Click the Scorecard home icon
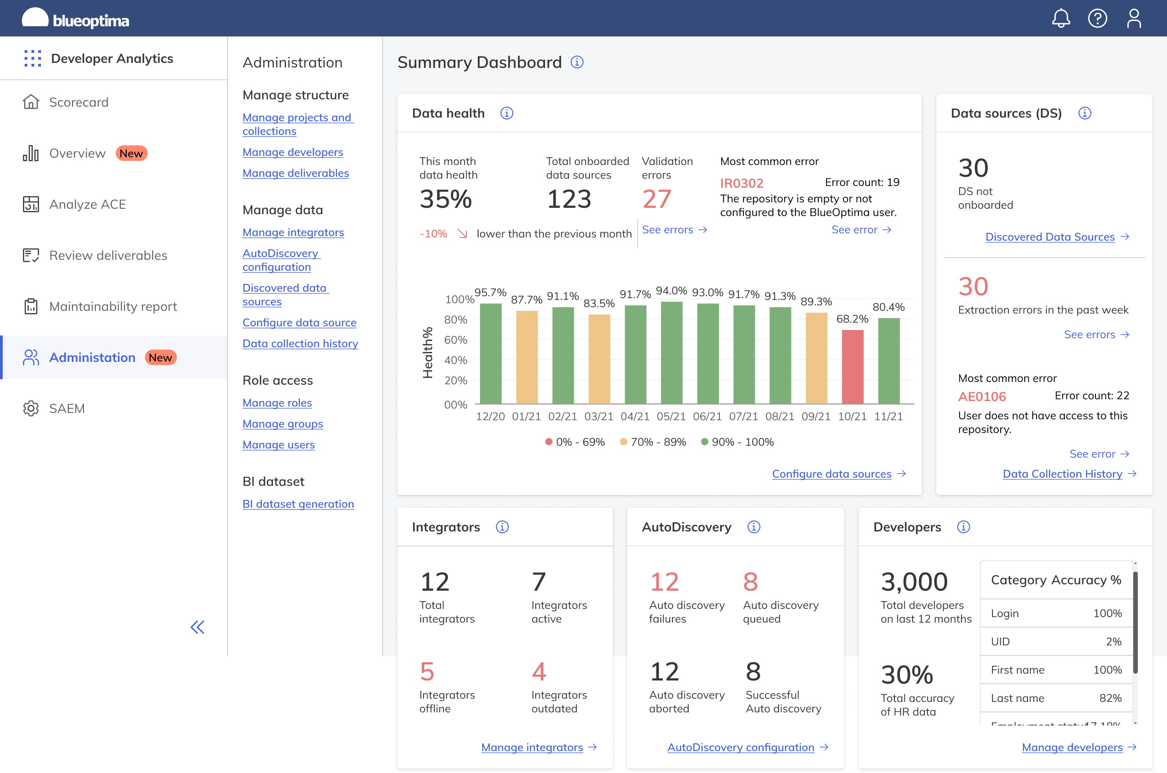Viewport: 1167px width, 773px height. [x=31, y=102]
